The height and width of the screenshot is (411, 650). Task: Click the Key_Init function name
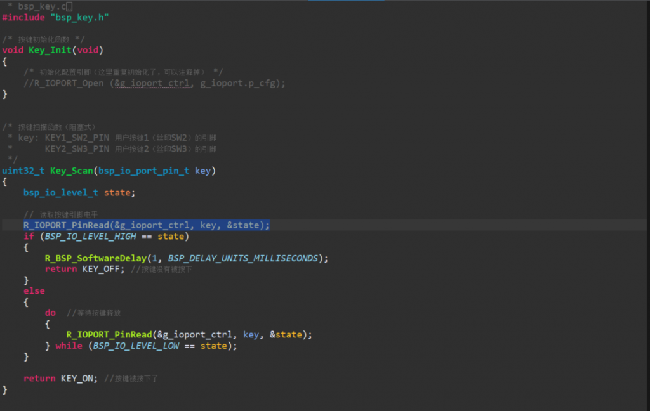coord(50,50)
